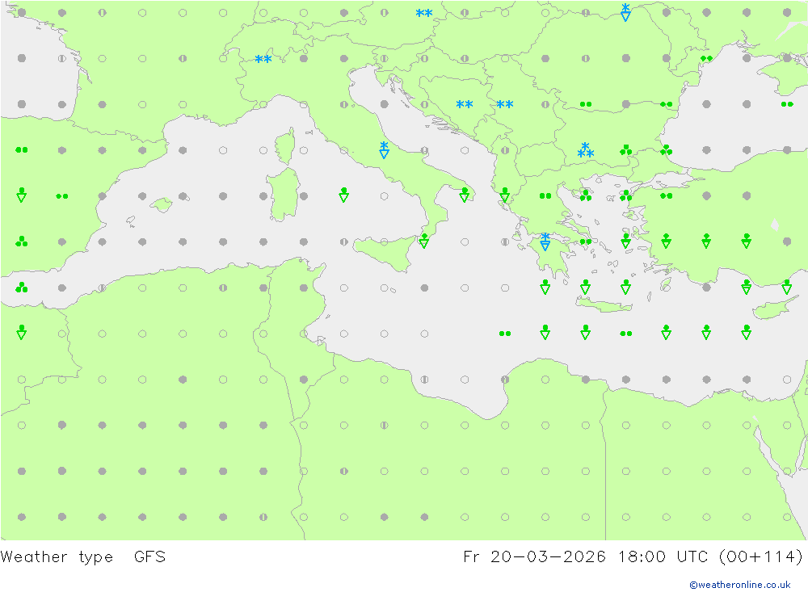Click the rain shower symbol in the Tyrrhenian Sea

pyautogui.click(x=343, y=195)
